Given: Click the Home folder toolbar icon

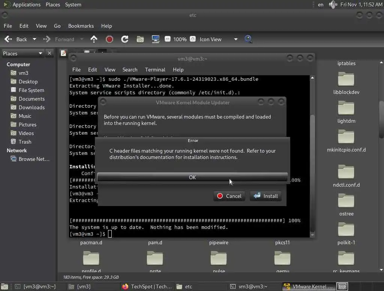Looking at the screenshot, I should click(140, 39).
